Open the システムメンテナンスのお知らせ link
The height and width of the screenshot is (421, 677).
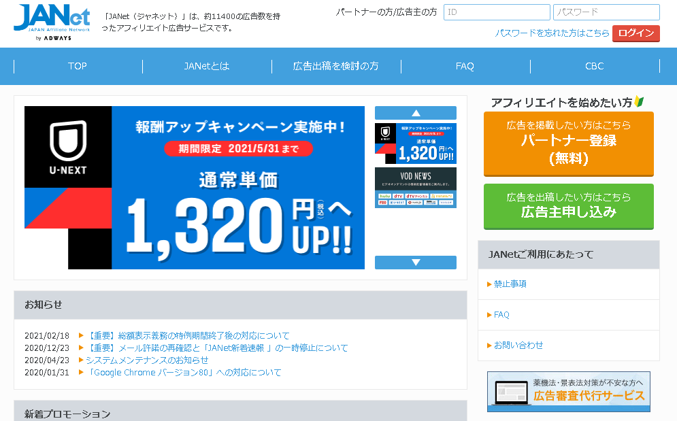point(147,360)
